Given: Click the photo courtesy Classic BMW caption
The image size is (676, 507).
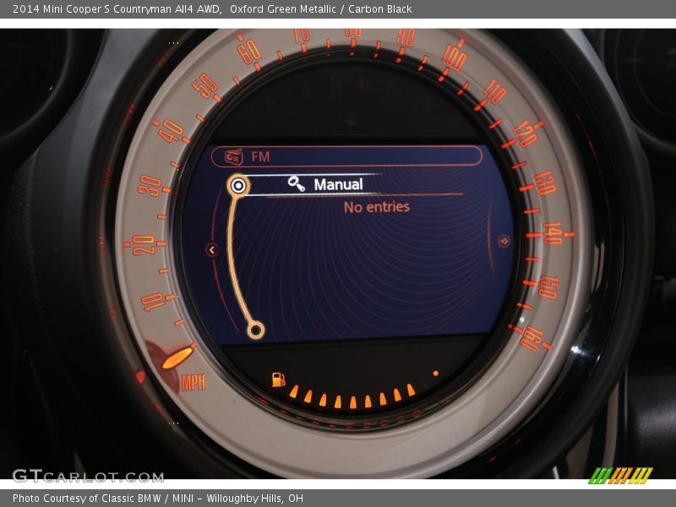Looking at the screenshot, I should pyautogui.click(x=158, y=499).
